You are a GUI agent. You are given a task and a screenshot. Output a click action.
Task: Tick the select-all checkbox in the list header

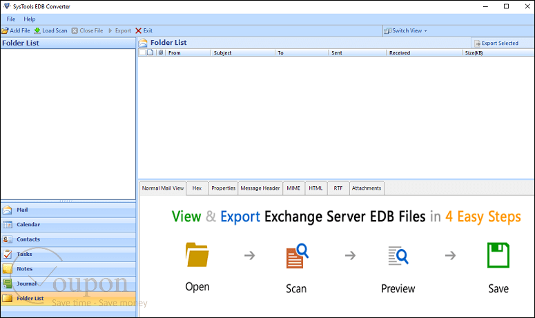[x=142, y=52]
